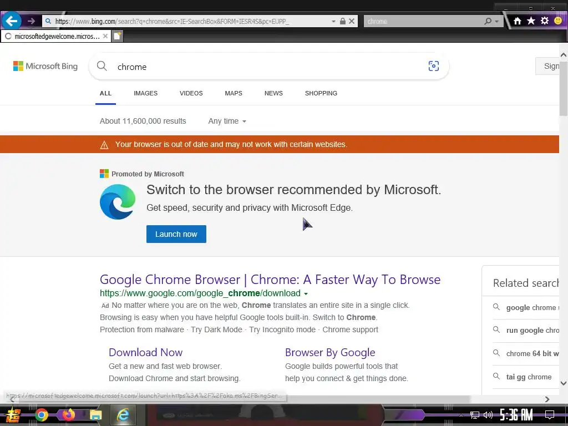Switch to the IMAGES tab
Viewport: 568px width, 426px height.
145,93
